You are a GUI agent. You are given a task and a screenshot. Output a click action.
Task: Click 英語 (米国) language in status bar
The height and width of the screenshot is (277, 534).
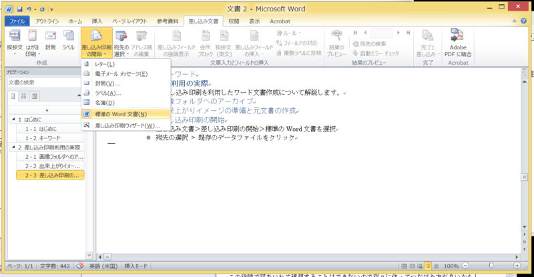103,266
